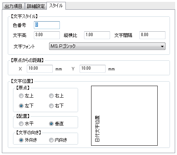This screenshot has height=155, width=177.
Task: Click the 縦横比 value field
Action: [x=97, y=35]
